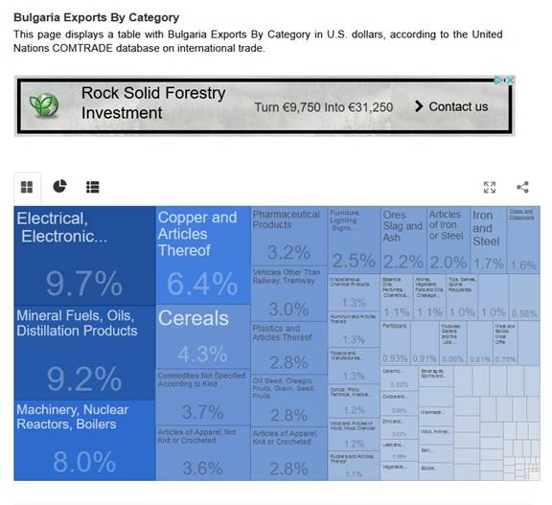Open the chart in fullscreen mode

pyautogui.click(x=490, y=187)
